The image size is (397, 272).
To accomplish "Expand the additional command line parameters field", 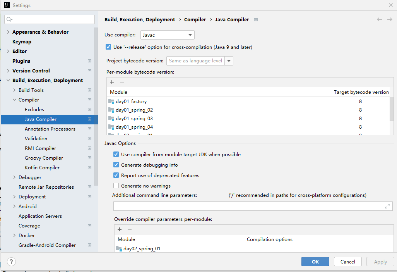I will pos(387,206).
